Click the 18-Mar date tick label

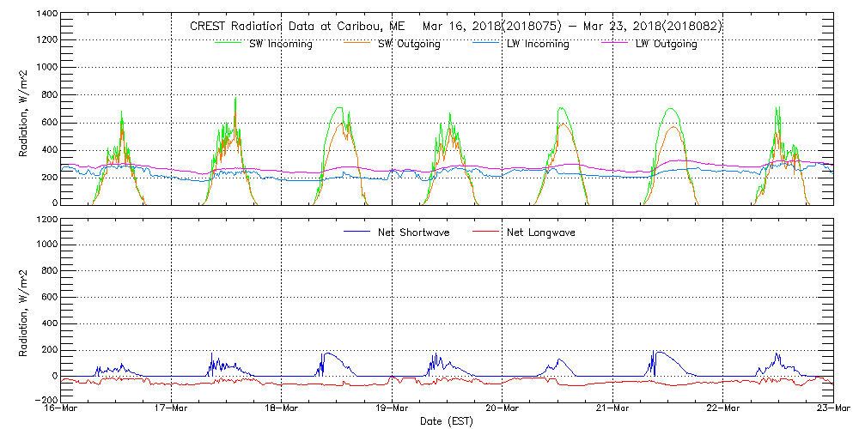click(x=282, y=409)
